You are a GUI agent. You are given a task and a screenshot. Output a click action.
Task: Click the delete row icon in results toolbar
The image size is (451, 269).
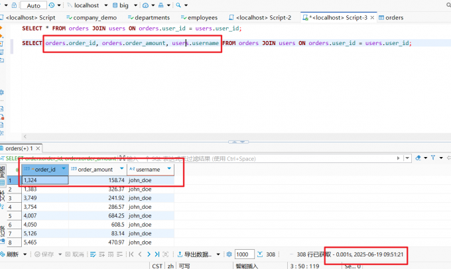point(119,254)
